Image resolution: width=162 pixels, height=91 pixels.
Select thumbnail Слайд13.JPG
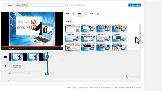(x=72, y=38)
